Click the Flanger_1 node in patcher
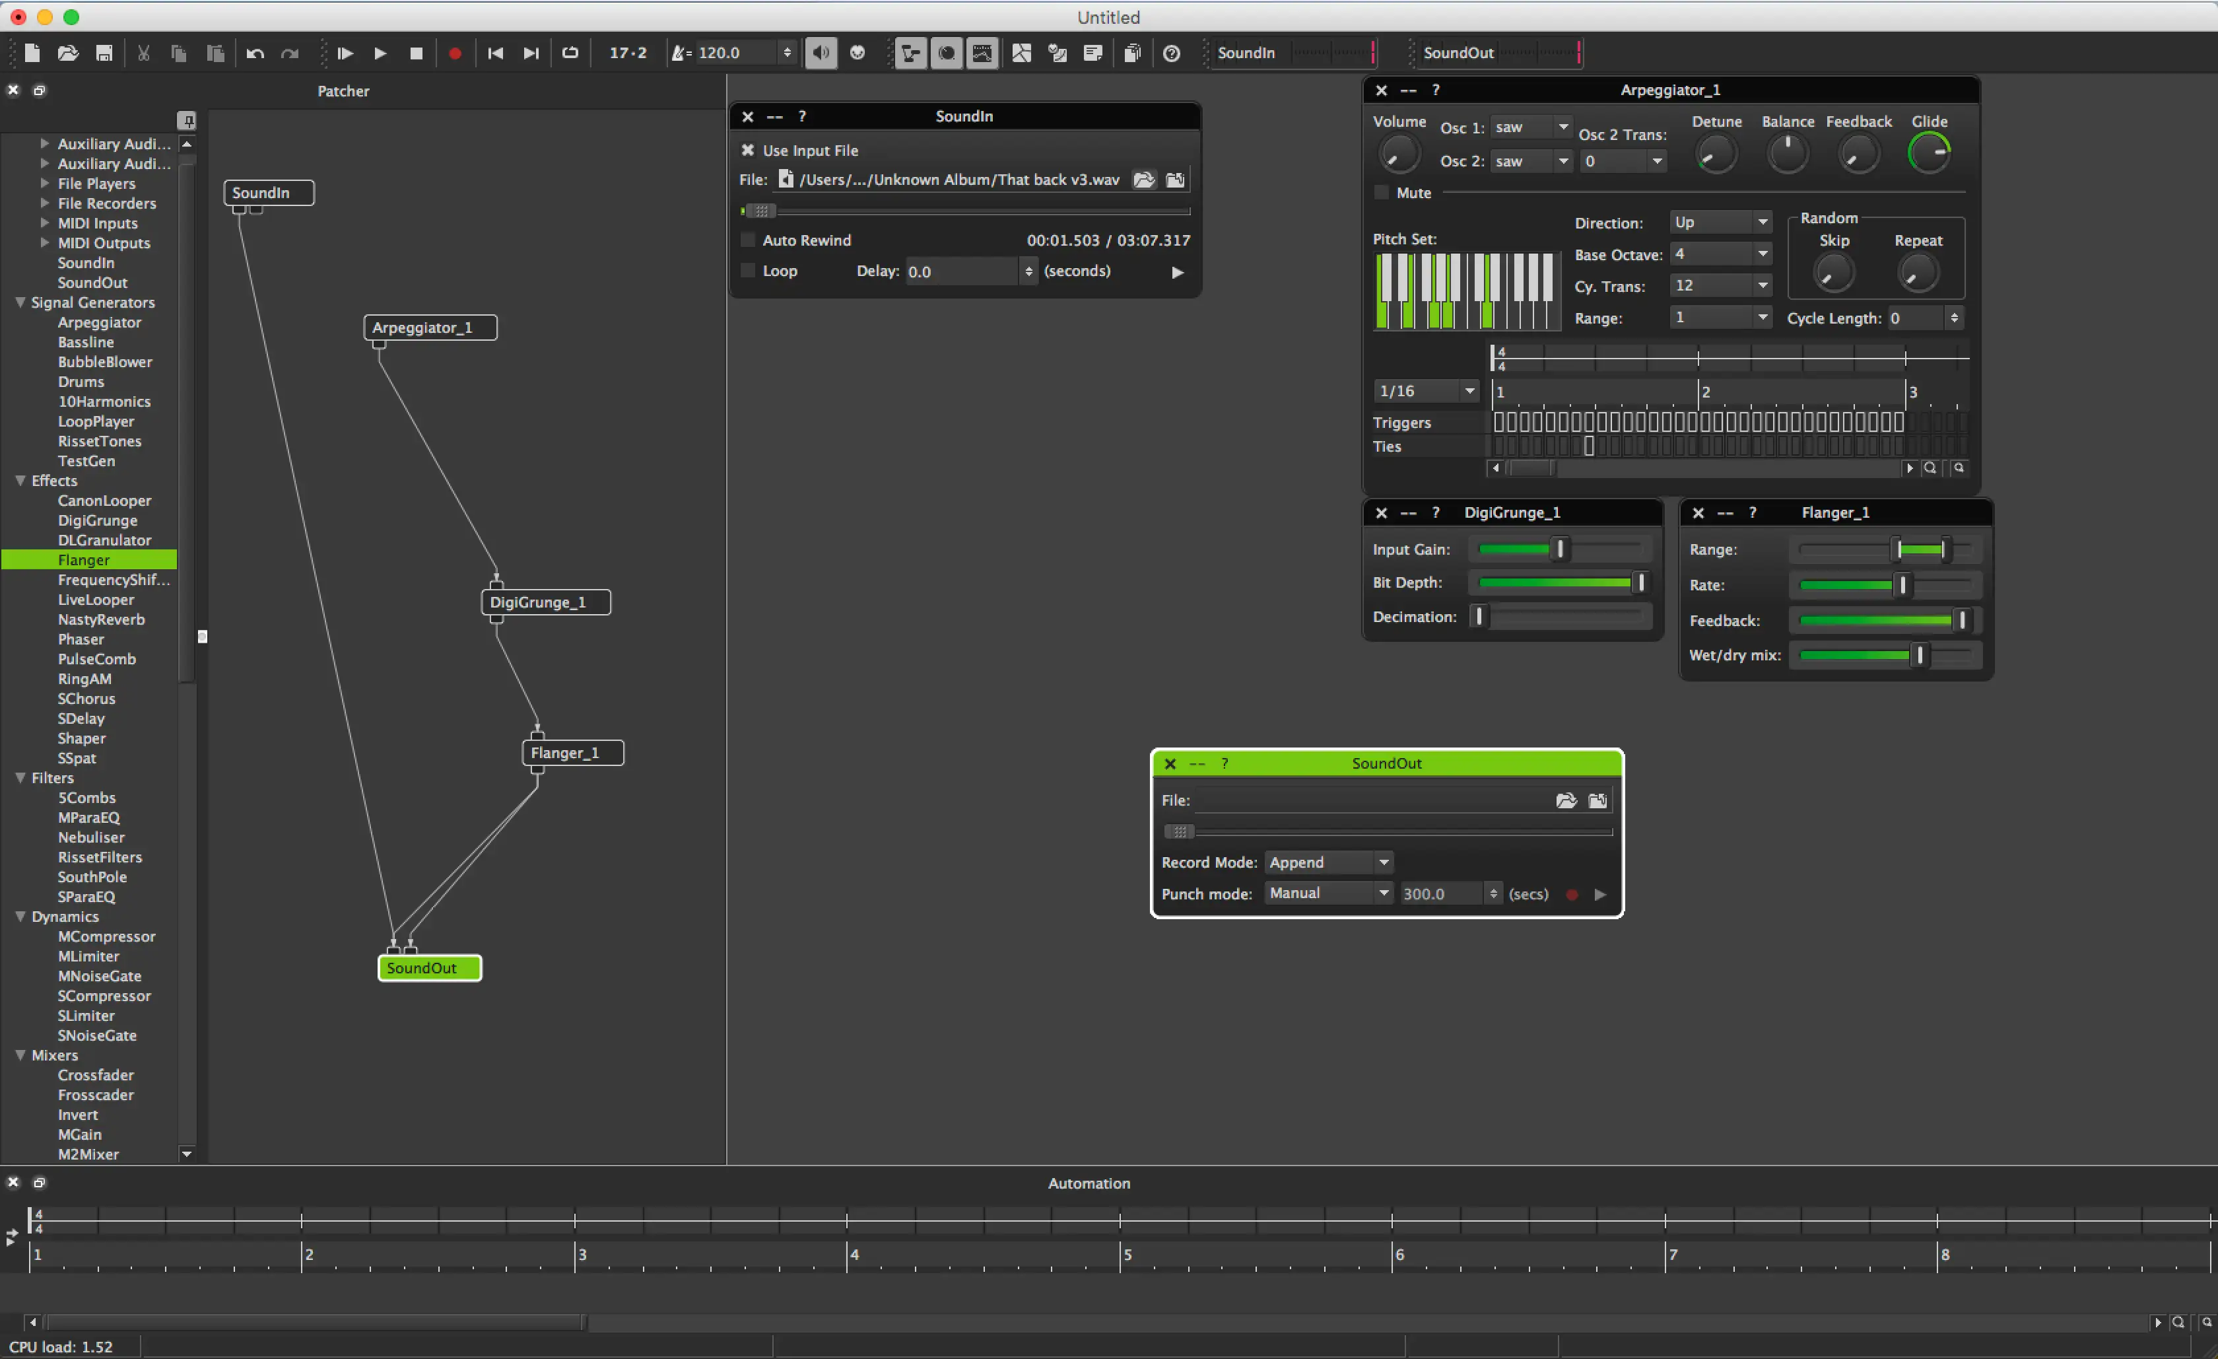The height and width of the screenshot is (1359, 2218). point(572,753)
